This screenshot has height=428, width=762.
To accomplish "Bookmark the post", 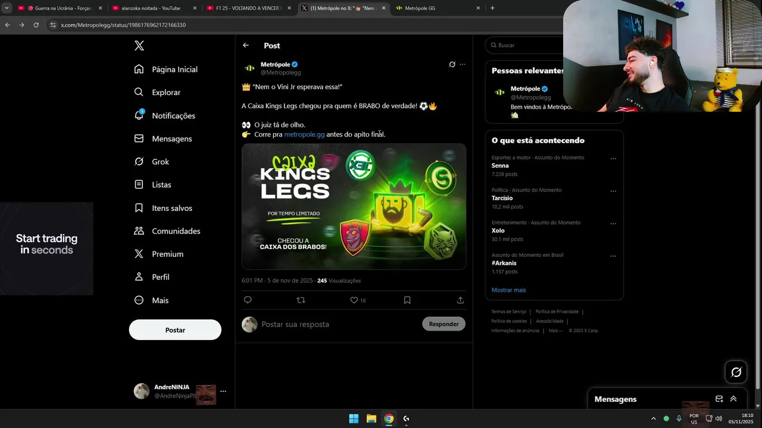I will (x=407, y=300).
